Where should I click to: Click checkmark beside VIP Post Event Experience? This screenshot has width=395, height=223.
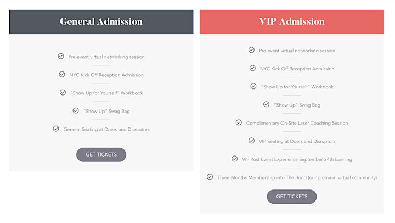(x=235, y=159)
